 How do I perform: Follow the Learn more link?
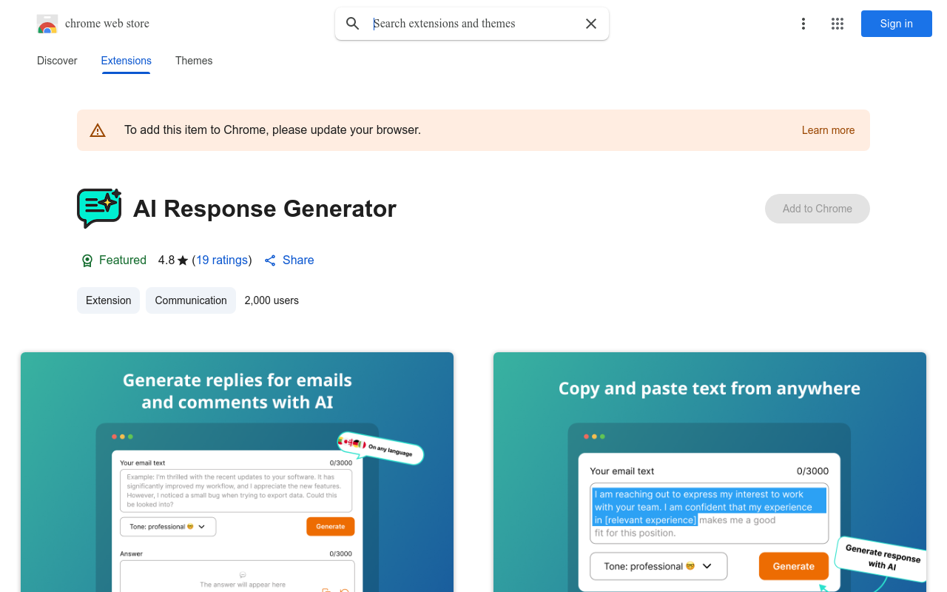tap(828, 130)
